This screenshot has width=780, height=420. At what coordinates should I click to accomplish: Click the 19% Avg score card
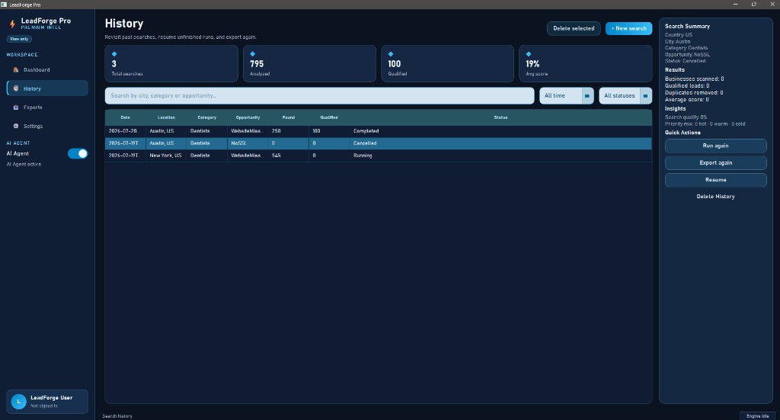pos(586,64)
